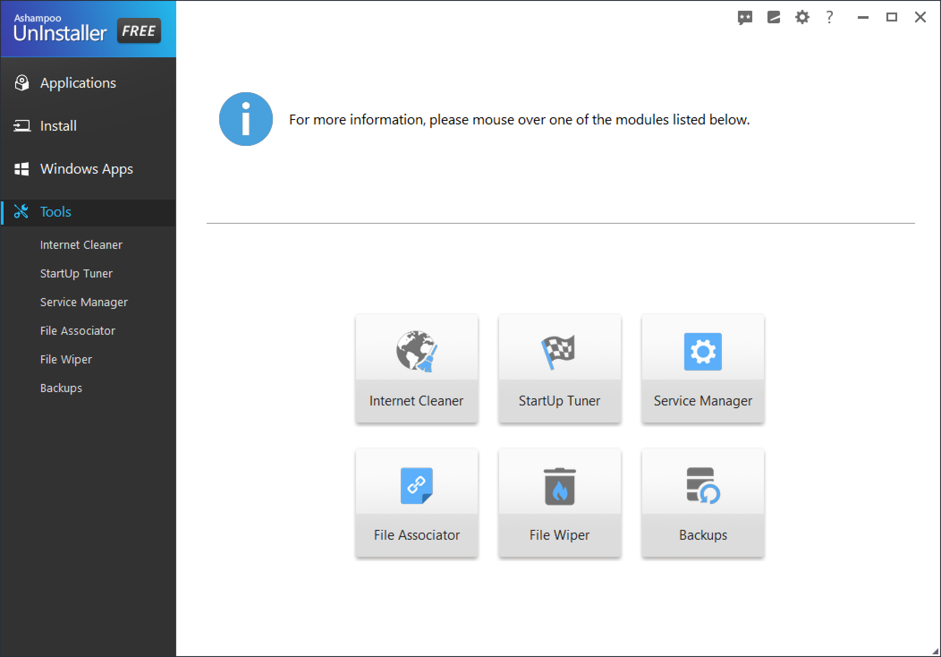Click the globe with broom icon

click(417, 351)
